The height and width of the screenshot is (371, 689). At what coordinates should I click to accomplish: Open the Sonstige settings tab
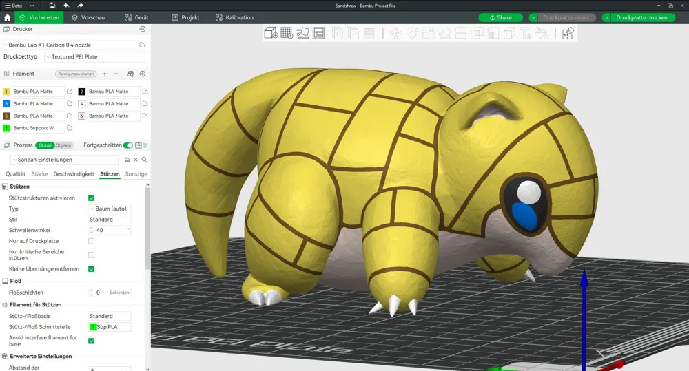136,174
